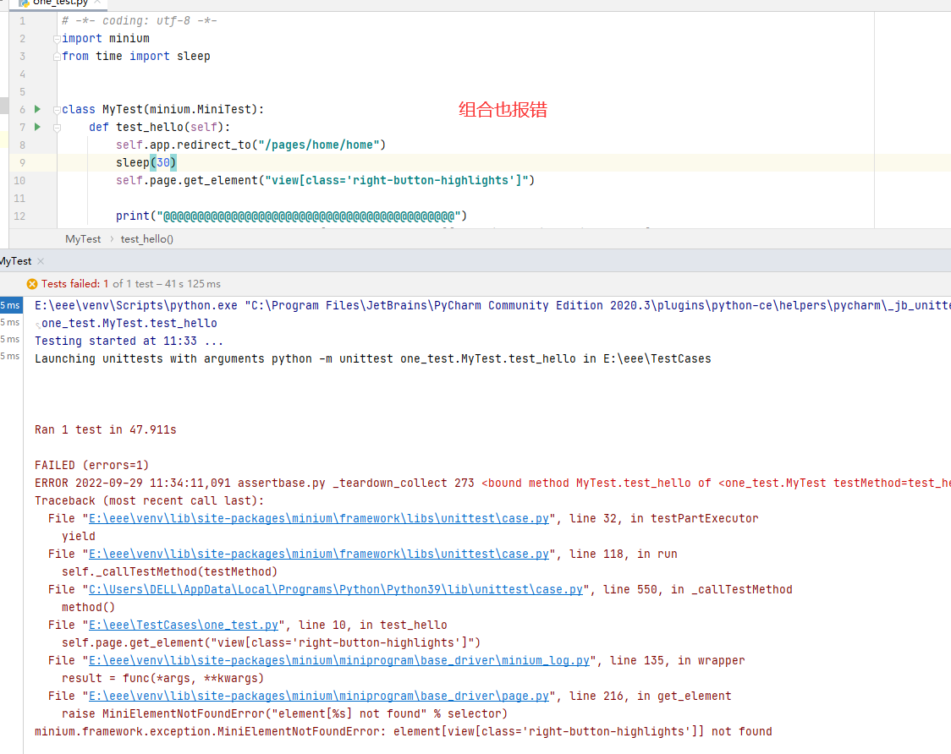The width and height of the screenshot is (951, 754).
Task: Collapse the test_hello method fold marker
Action: point(57,128)
